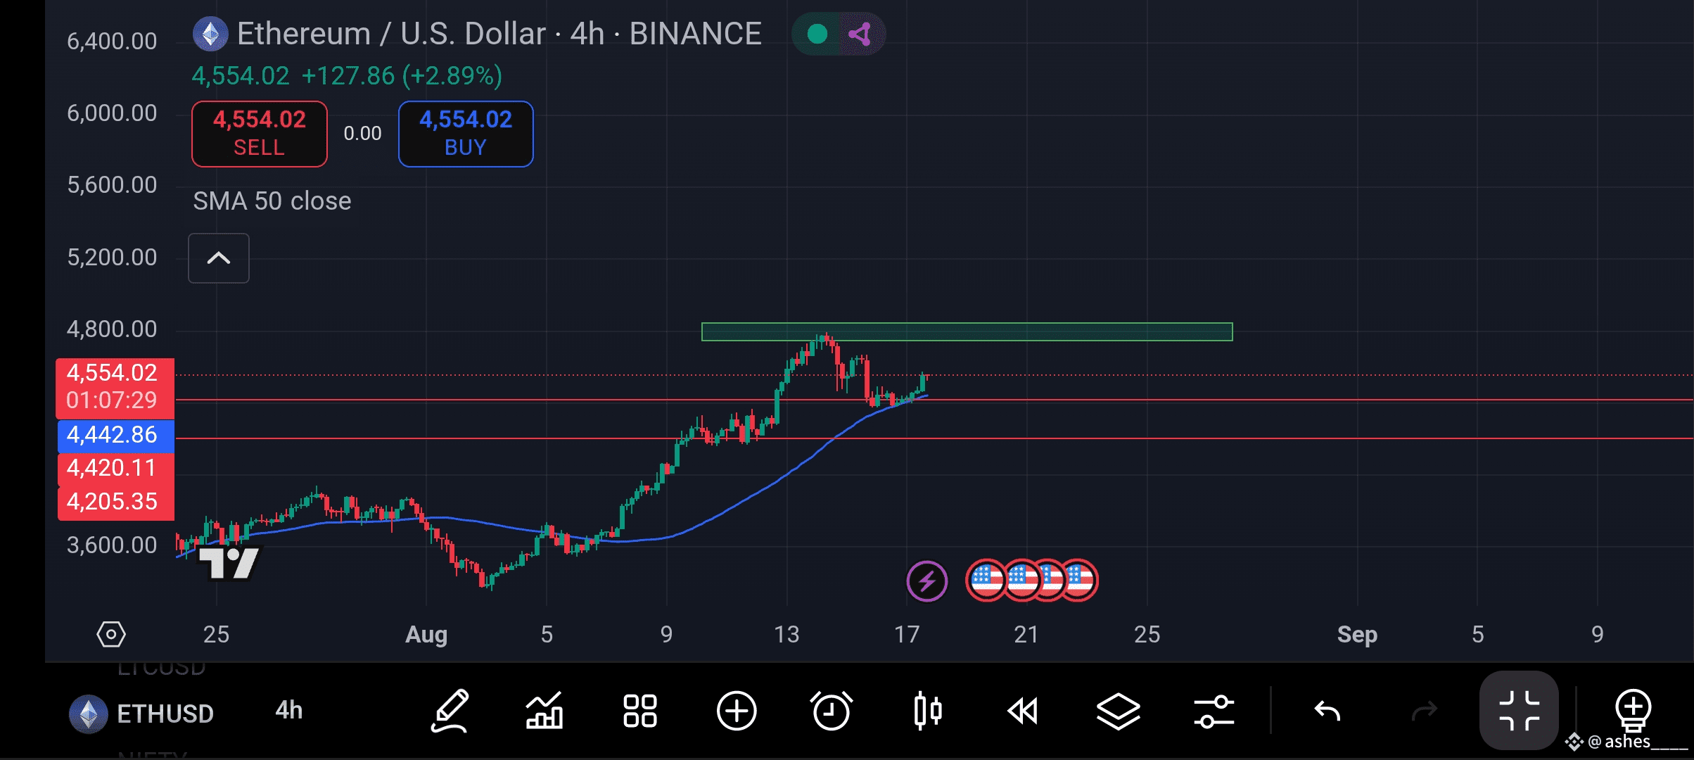This screenshot has width=1694, height=760.
Task: Click the 3,600.00 price scale label
Action: click(112, 545)
